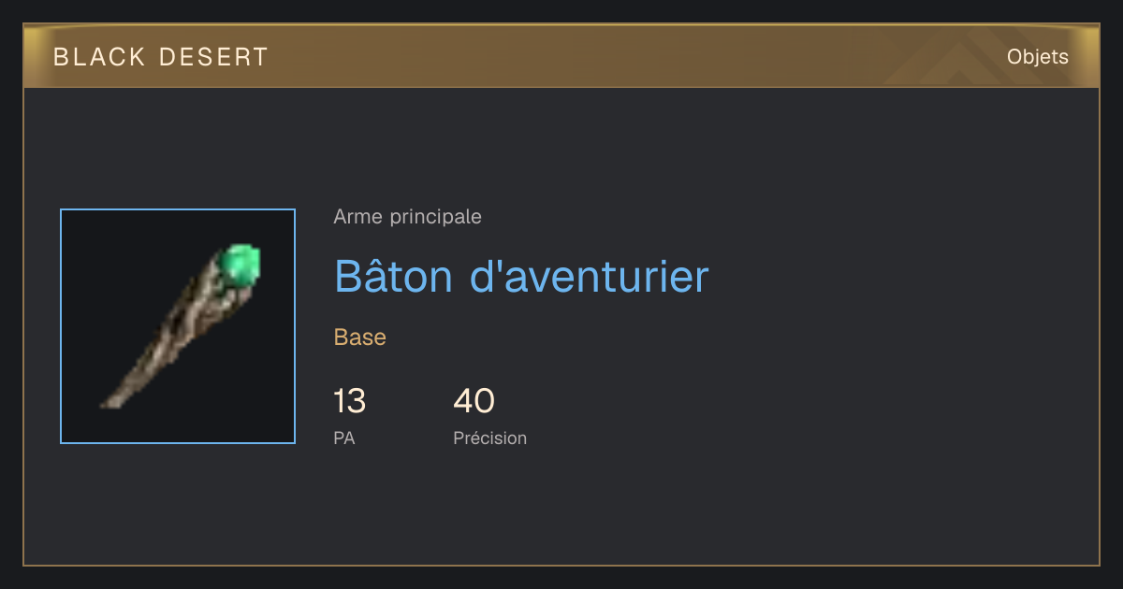
Task: Click the PA value 13
Action: click(350, 401)
